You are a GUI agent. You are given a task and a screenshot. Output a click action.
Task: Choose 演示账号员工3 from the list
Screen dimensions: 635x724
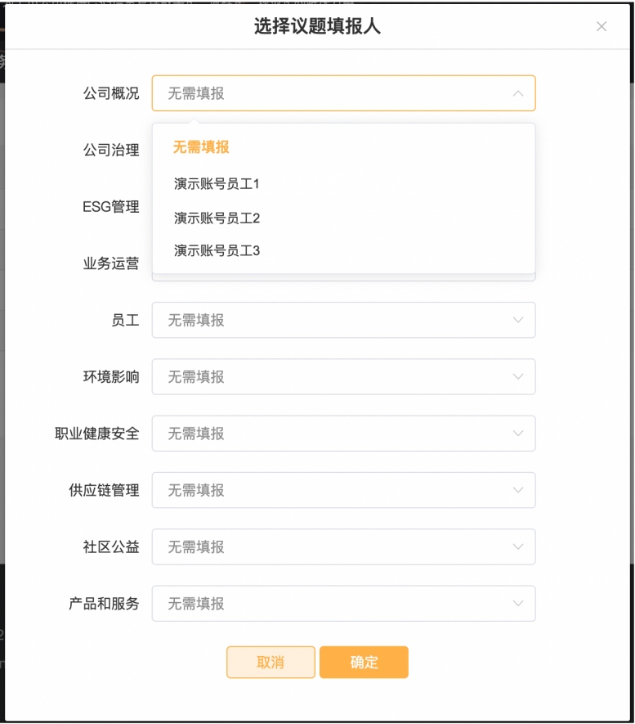(217, 250)
